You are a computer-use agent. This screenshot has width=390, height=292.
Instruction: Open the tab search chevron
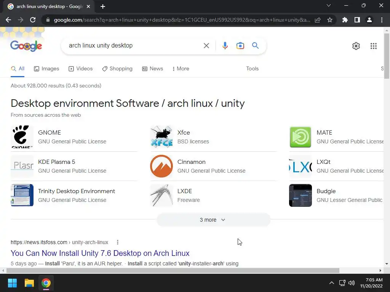329,5
